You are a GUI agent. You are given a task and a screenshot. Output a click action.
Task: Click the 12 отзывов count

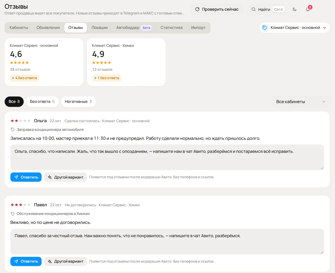tap(102, 70)
